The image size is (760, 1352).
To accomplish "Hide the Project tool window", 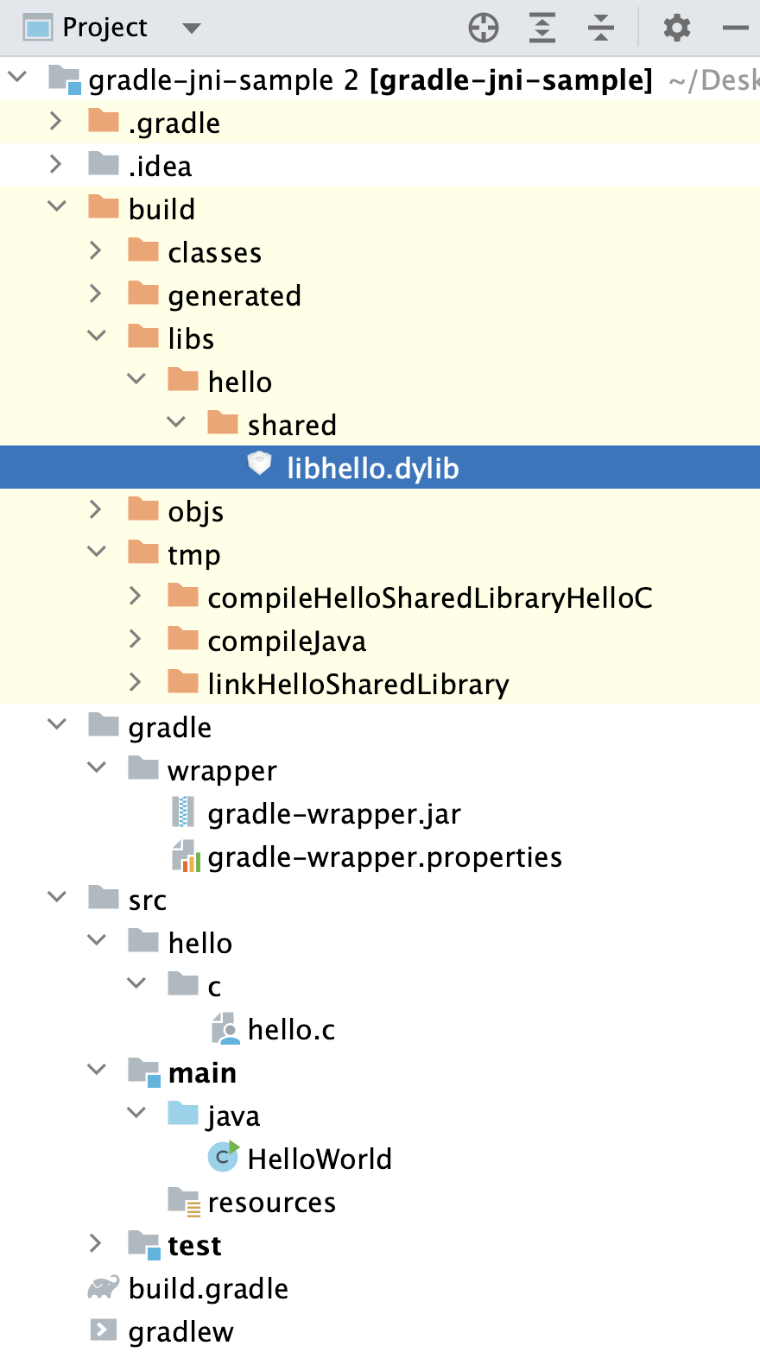I will (735, 27).
